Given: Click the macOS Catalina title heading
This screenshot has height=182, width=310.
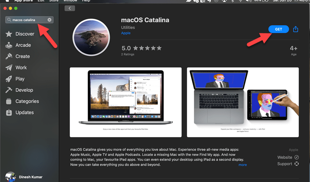Looking at the screenshot, I should coord(145,20).
